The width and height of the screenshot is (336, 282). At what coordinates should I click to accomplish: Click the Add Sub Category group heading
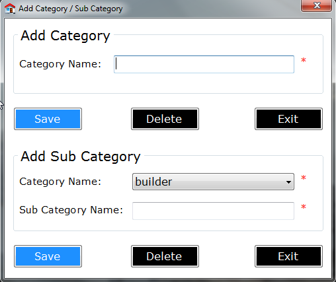(x=81, y=157)
